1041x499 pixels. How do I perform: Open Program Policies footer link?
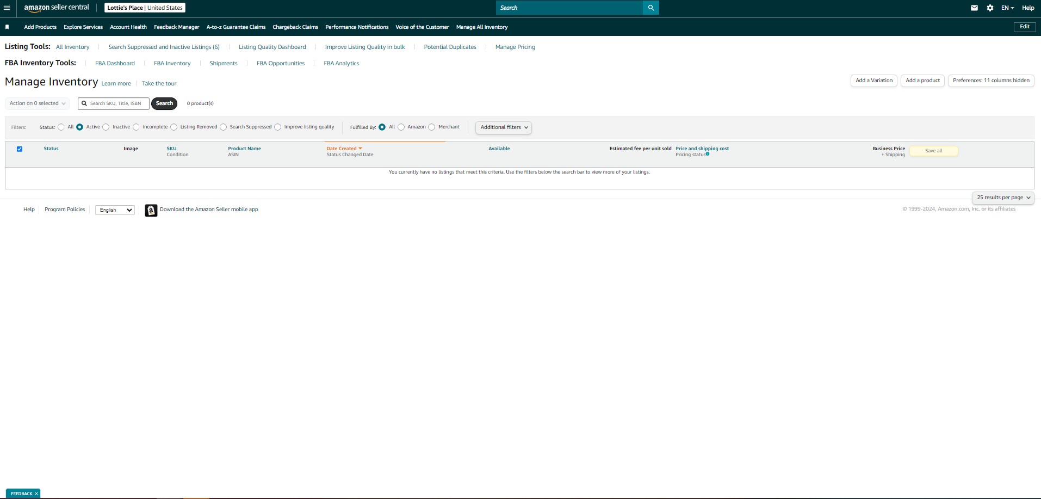(65, 210)
